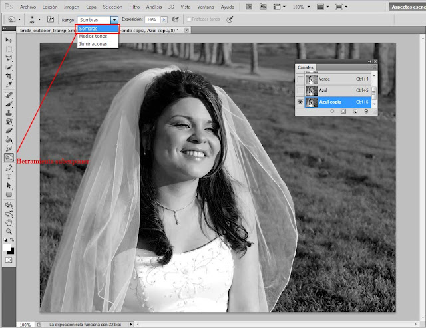Swap foreground and background colors

pos(12,240)
